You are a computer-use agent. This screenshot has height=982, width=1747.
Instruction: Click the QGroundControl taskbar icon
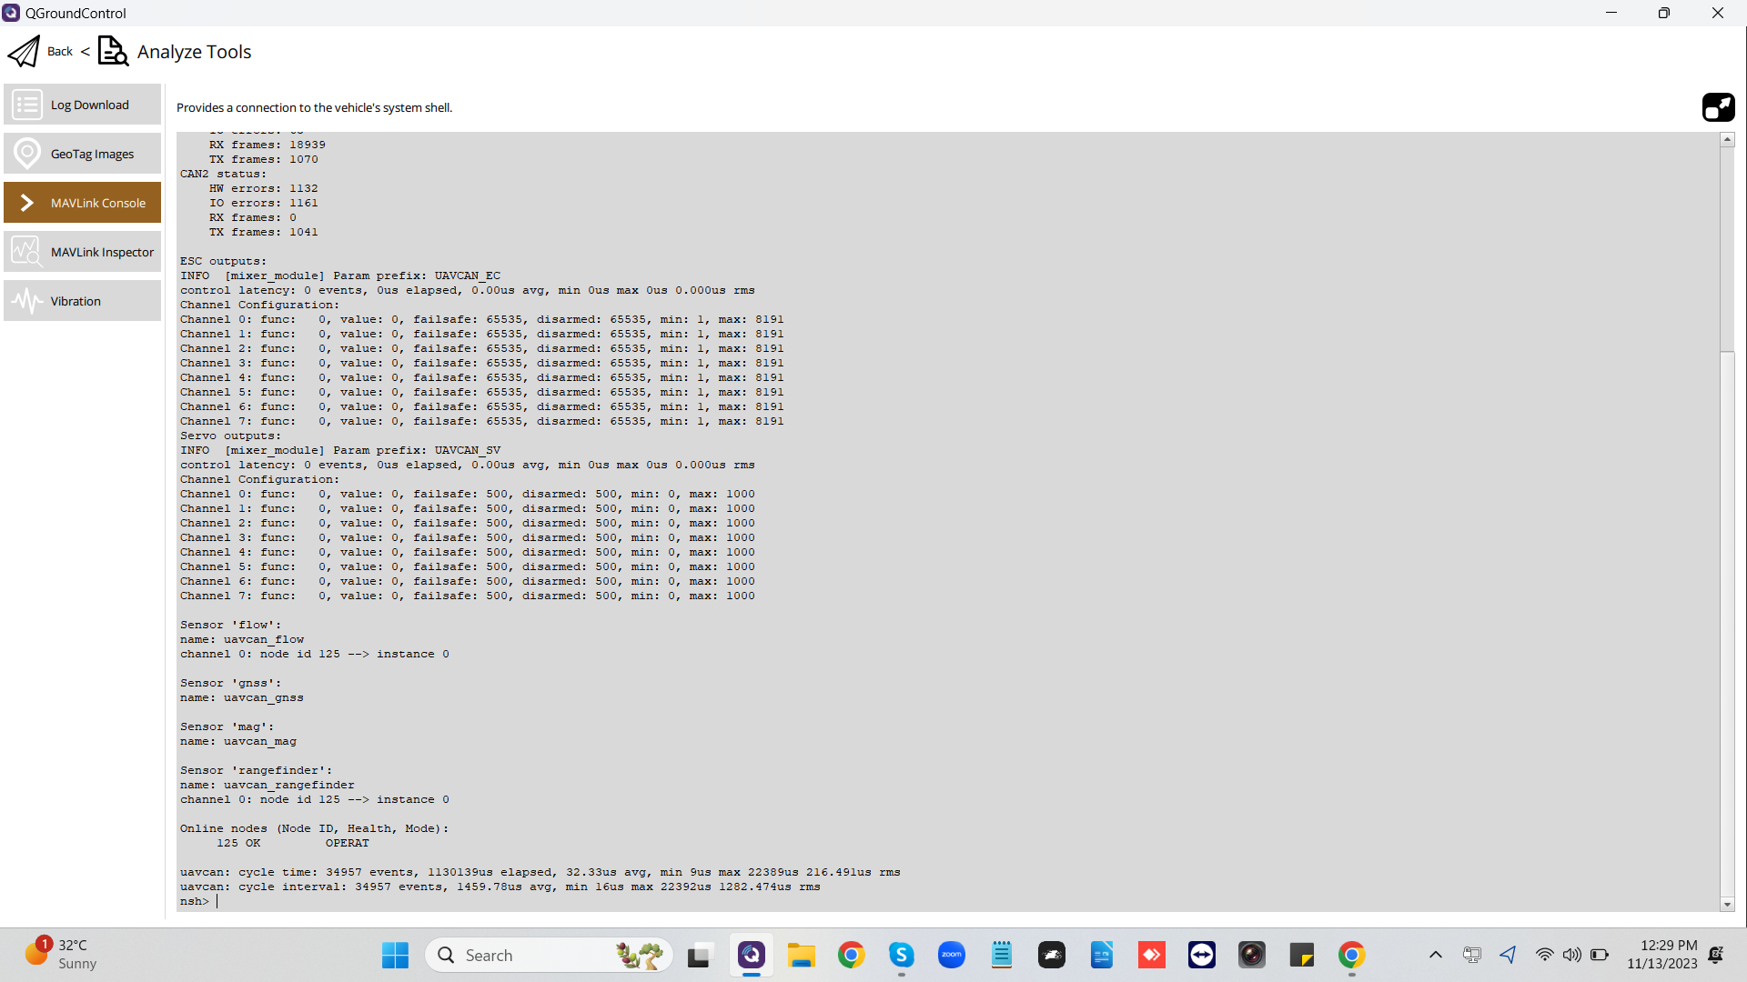752,955
